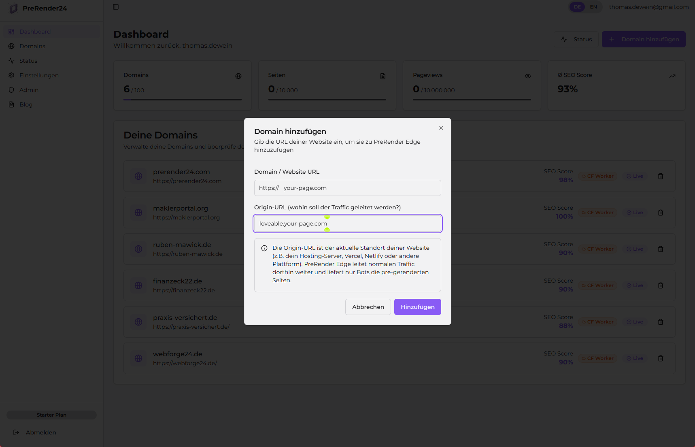Viewport: 695px width, 447px height.
Task: Open the https://maklerportal.org link
Action: [186, 217]
